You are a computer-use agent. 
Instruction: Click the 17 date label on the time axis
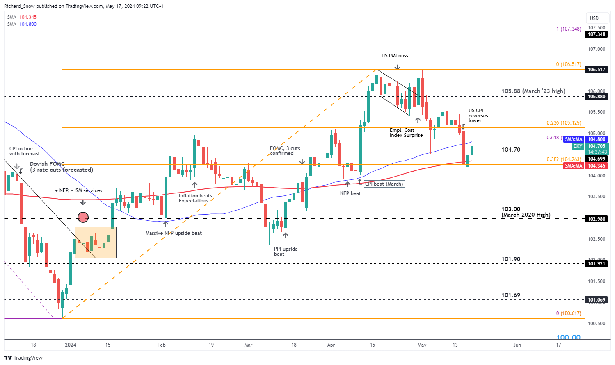558,345
